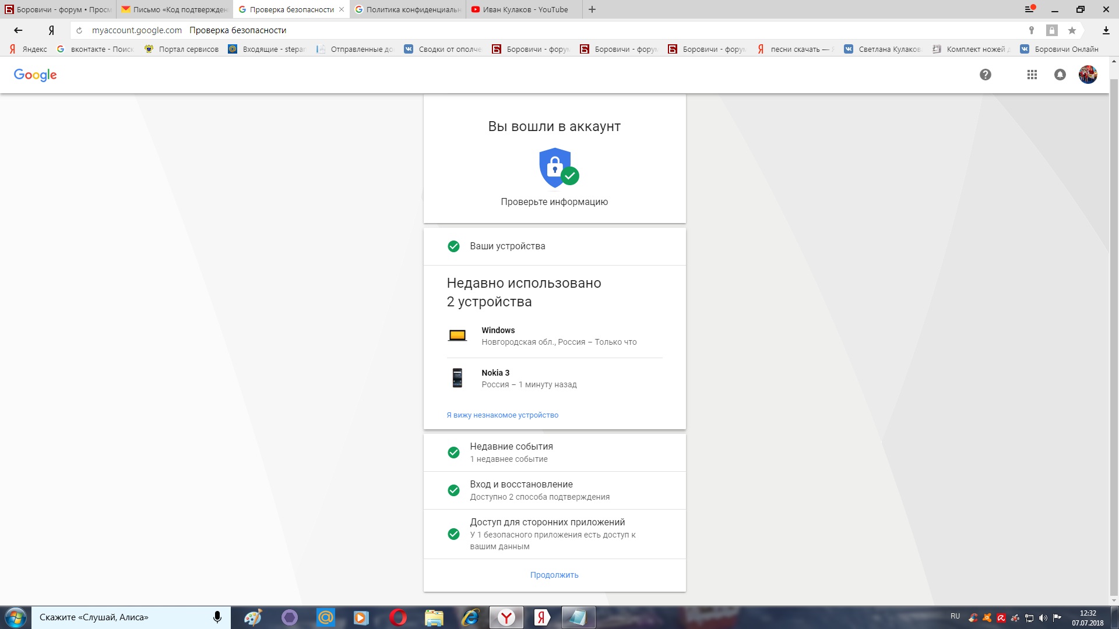The width and height of the screenshot is (1119, 629).
Task: Open the Входящие bookmark
Action: point(267,50)
